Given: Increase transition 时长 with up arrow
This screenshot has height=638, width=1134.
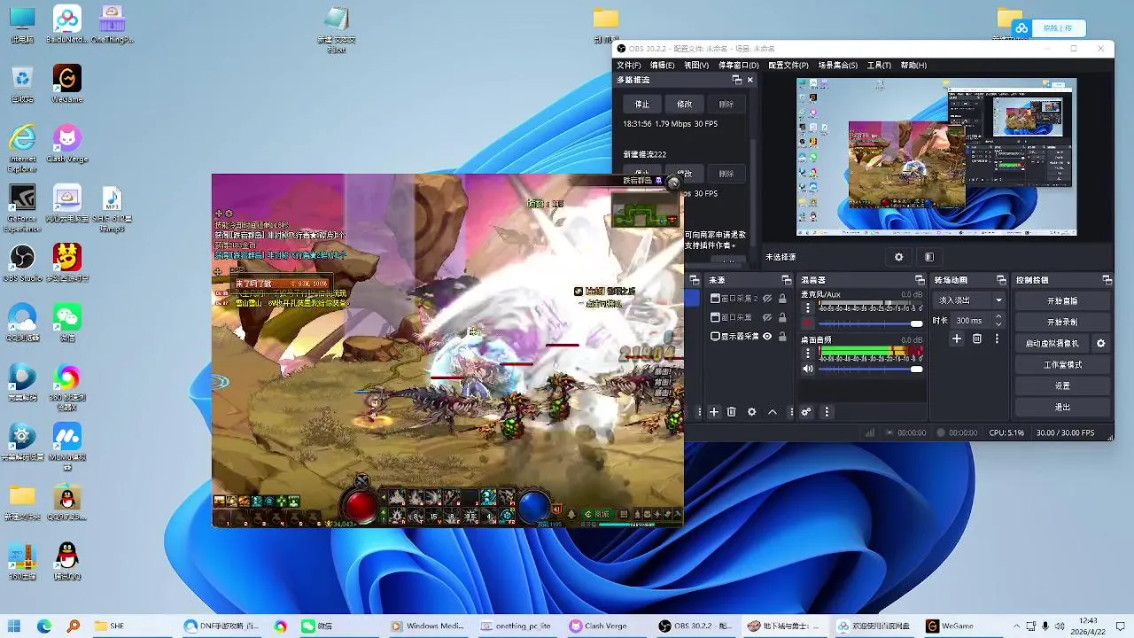Looking at the screenshot, I should tap(999, 316).
